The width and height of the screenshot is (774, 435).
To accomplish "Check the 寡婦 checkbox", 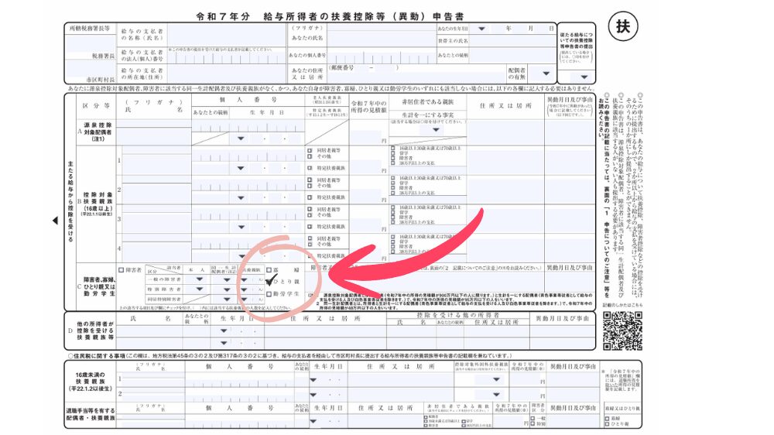I will click(268, 271).
